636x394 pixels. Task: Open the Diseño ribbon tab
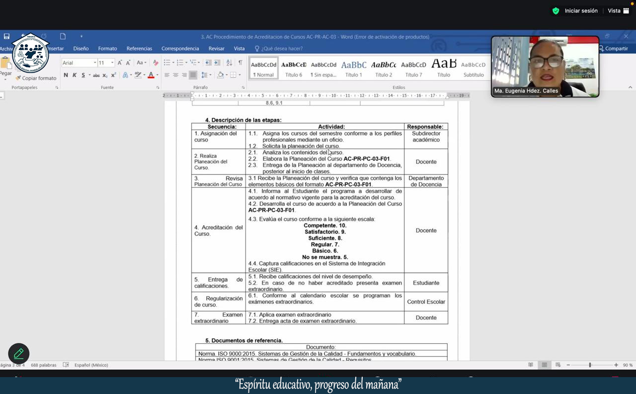click(x=81, y=49)
